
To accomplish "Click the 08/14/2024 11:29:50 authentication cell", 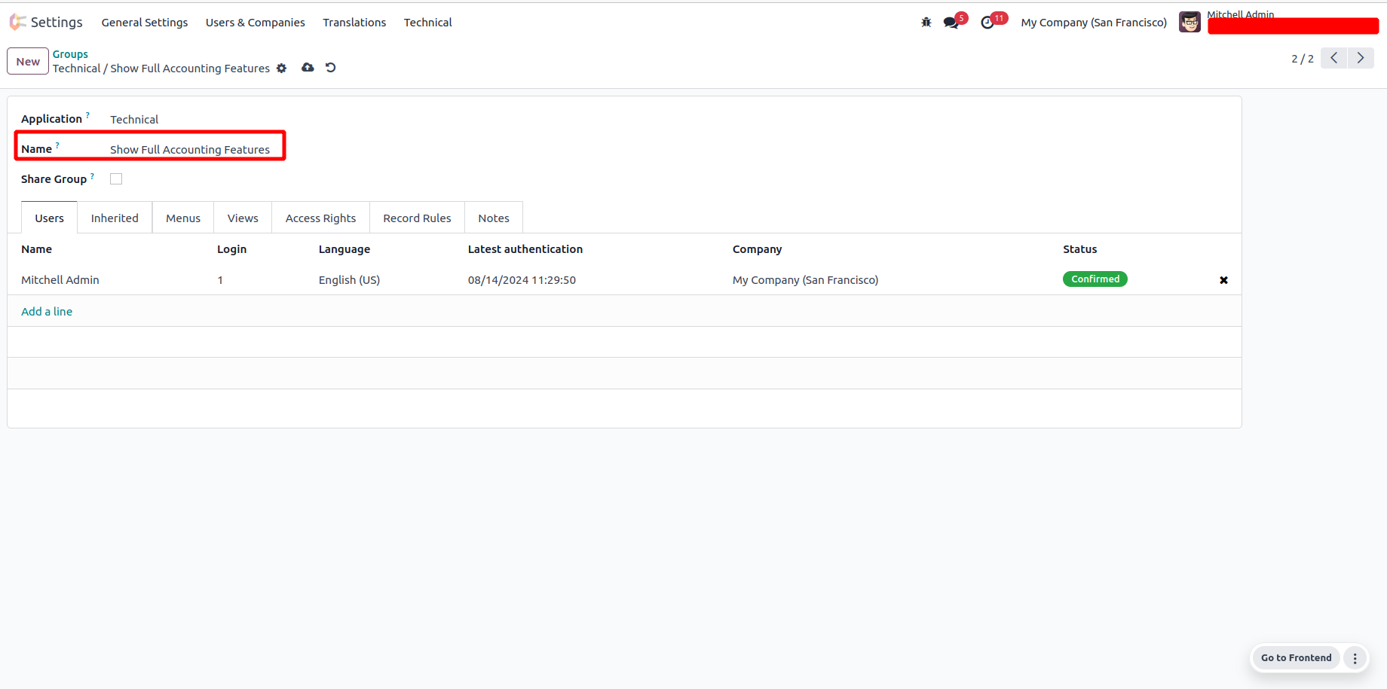I will pos(522,280).
